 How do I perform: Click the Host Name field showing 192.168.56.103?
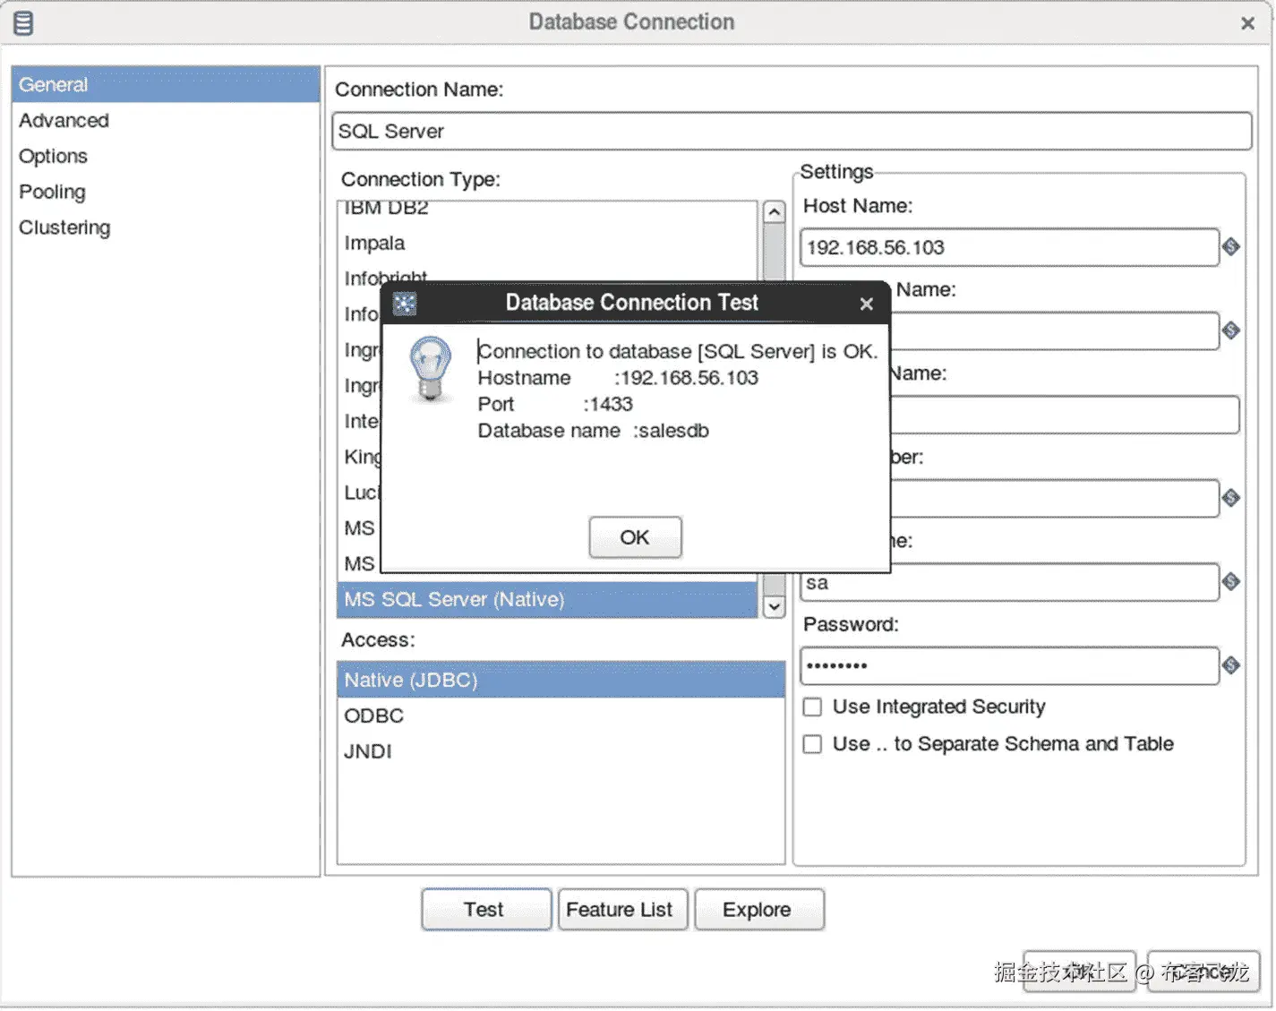coord(1009,247)
